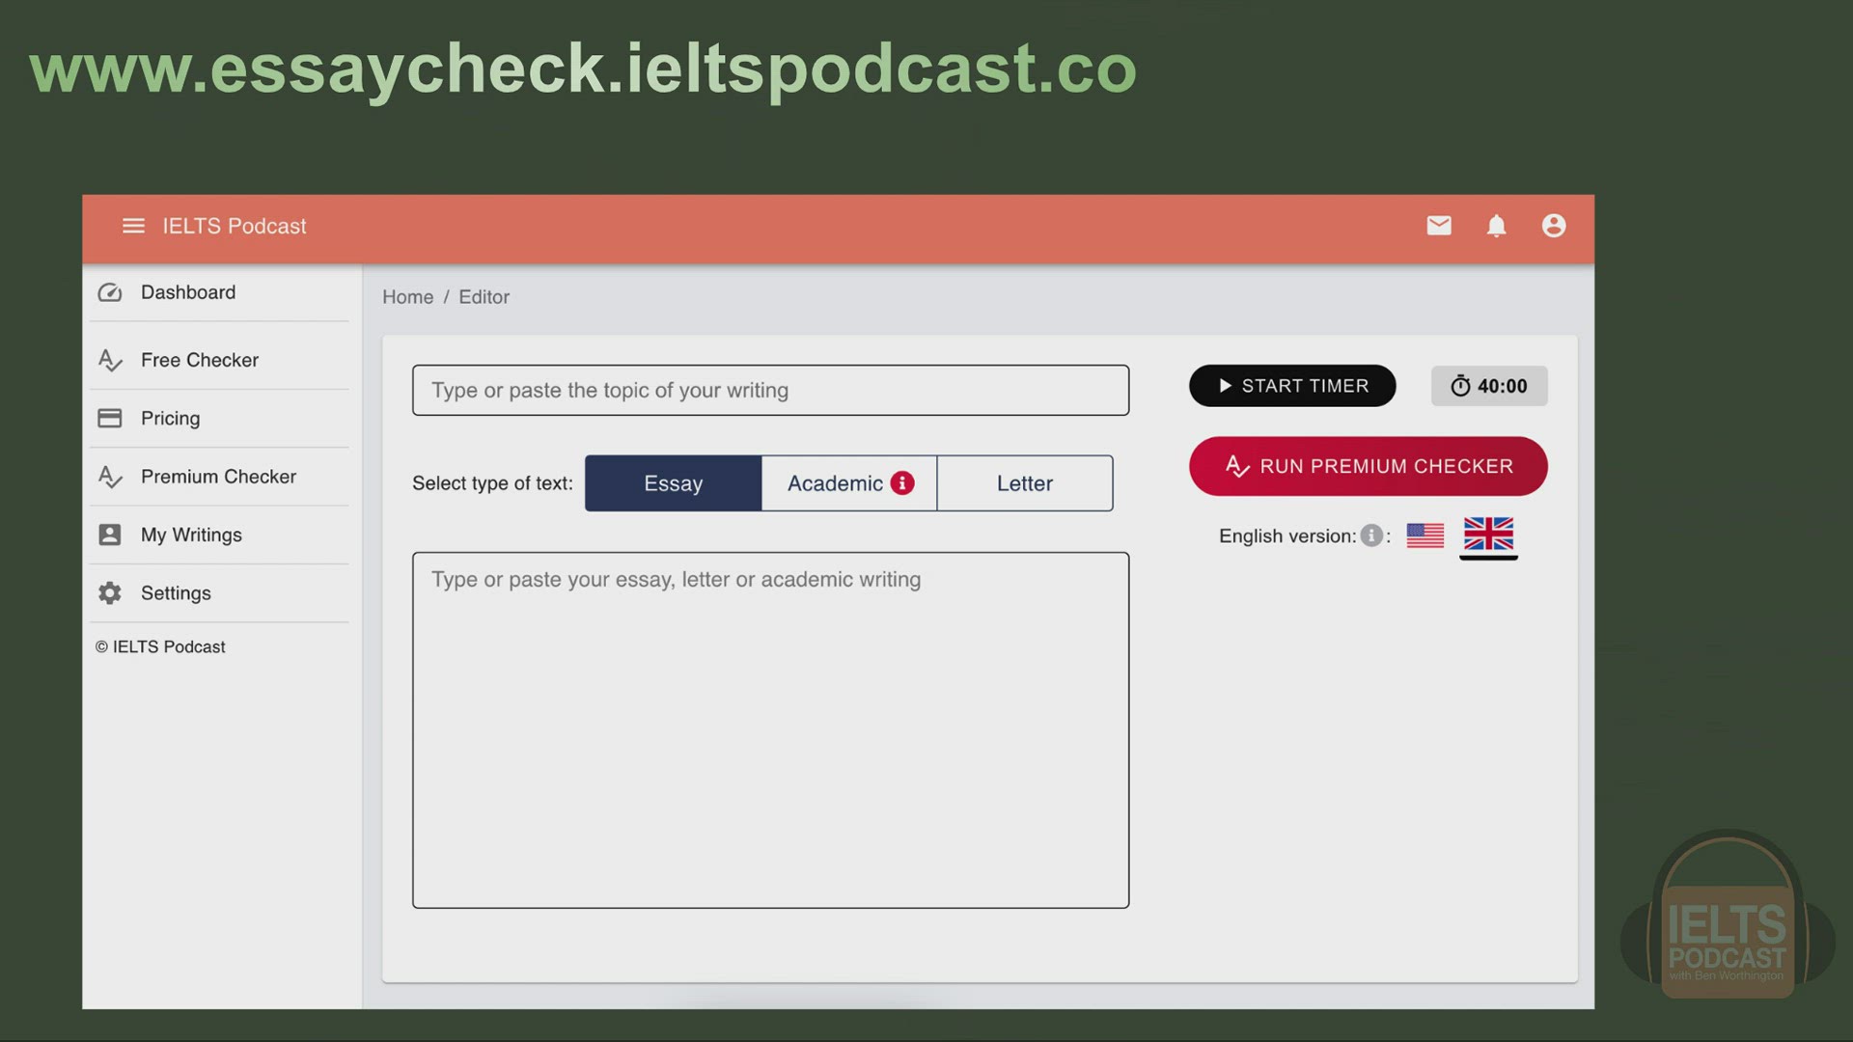This screenshot has height=1042, width=1853.
Task: Click the Free Checker spellcheck icon
Action: click(x=110, y=361)
